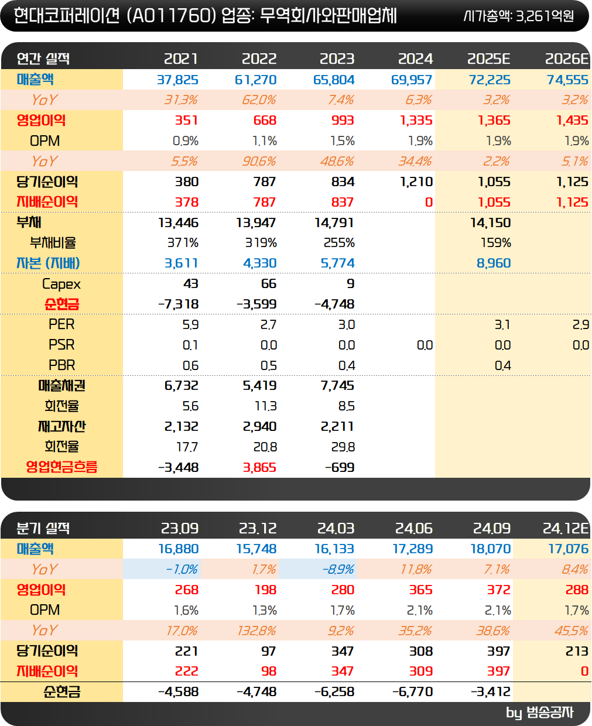Image resolution: width=592 pixels, height=726 pixels.
Task: Click quarterly 매출액 estimate 17,076
Action: (x=569, y=549)
